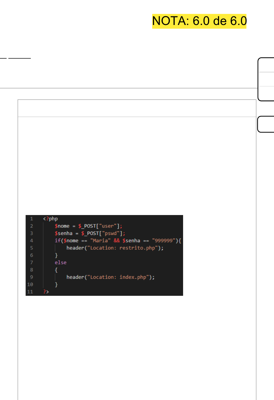The height and width of the screenshot is (400, 274).
Task: Select the $nome variable on line 2
Action: 62,226
